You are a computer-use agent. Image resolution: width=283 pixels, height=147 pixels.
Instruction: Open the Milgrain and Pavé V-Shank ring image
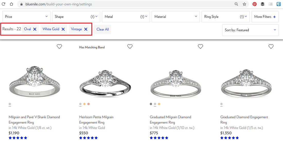pyautogui.click(x=34, y=81)
